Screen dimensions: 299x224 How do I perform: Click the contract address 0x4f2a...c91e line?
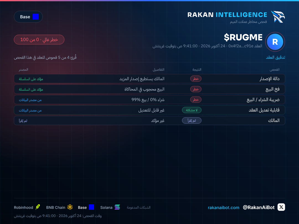tap(207, 46)
